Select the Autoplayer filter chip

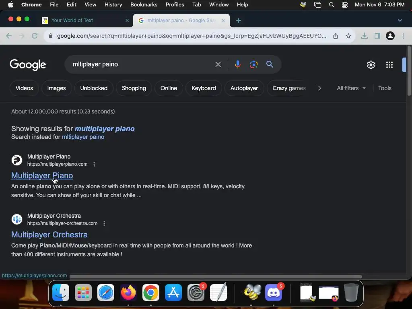click(x=244, y=88)
